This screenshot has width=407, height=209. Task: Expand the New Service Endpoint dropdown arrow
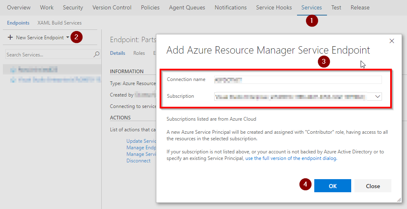68,38
